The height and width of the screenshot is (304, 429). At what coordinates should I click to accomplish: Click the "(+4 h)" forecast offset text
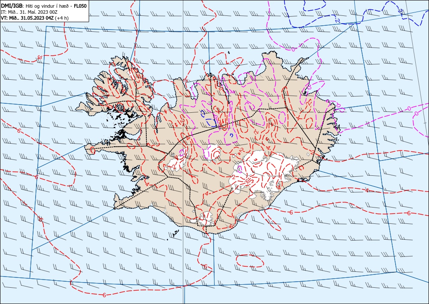coord(62,18)
